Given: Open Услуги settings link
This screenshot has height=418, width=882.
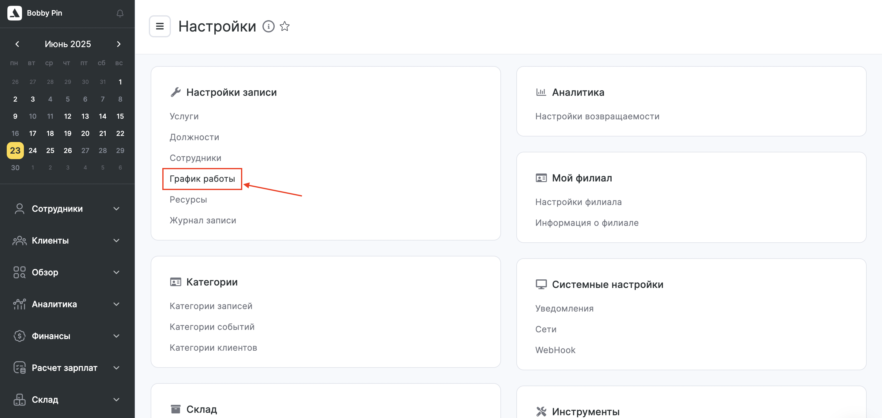Looking at the screenshot, I should coord(184,116).
